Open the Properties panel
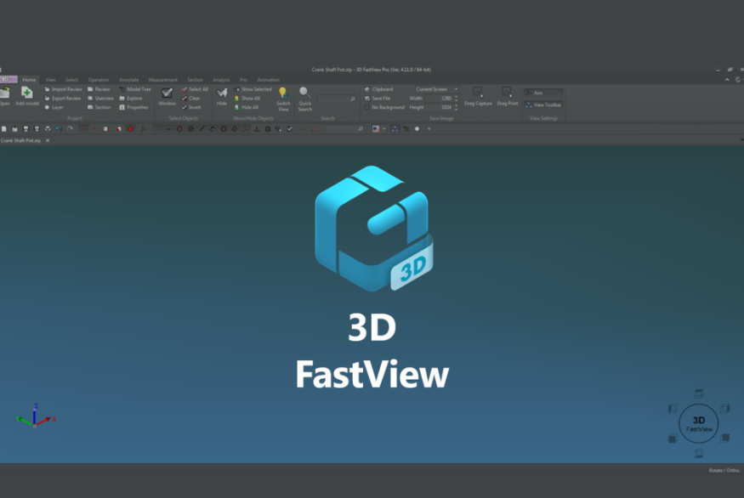 coord(133,107)
